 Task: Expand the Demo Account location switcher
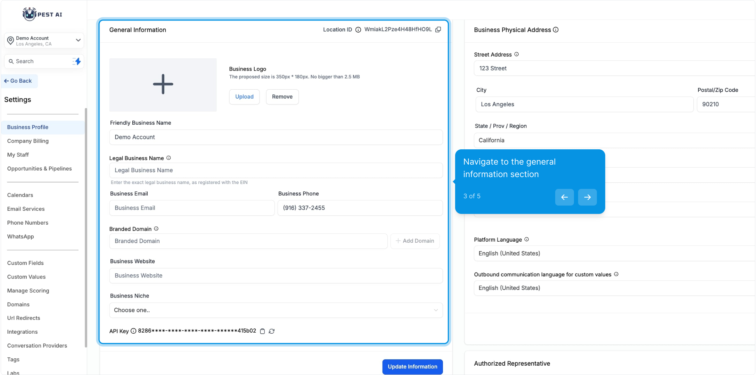click(44, 41)
